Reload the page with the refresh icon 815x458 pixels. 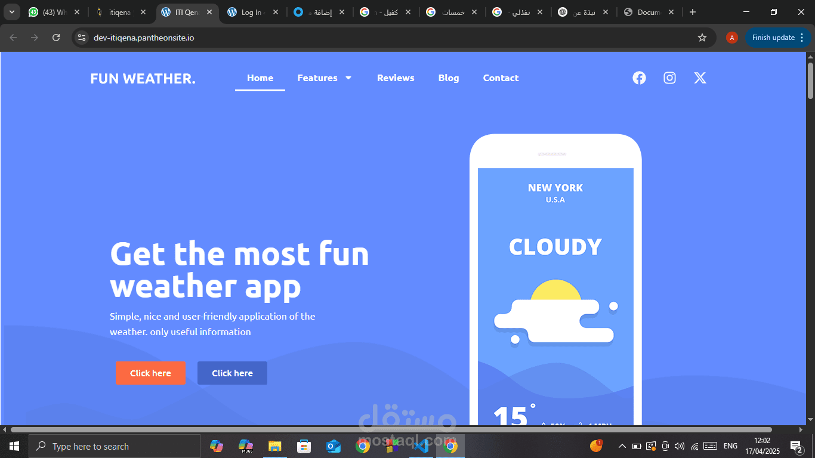(x=56, y=38)
